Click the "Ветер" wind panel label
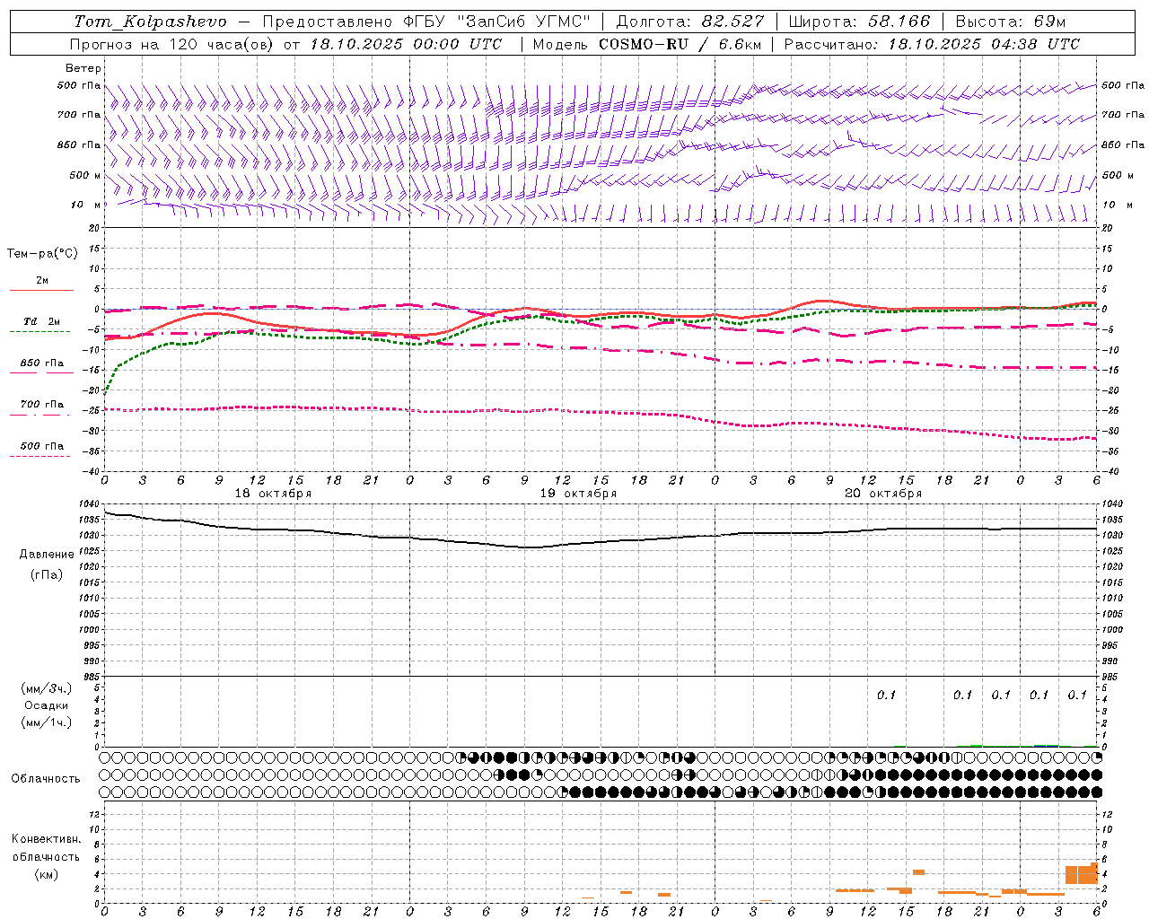Screen dimensions: 1149x919 pyautogui.click(x=83, y=68)
